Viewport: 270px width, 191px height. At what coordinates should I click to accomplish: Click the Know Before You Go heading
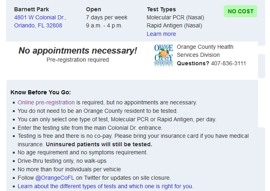pos(41,92)
